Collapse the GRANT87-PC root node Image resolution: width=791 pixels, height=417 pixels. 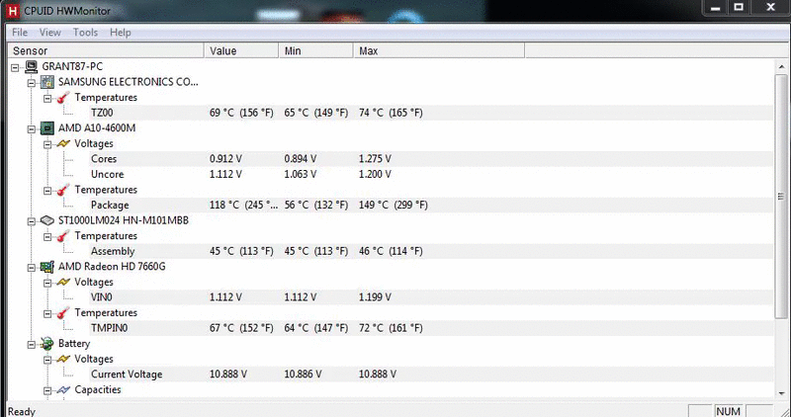tap(15, 67)
